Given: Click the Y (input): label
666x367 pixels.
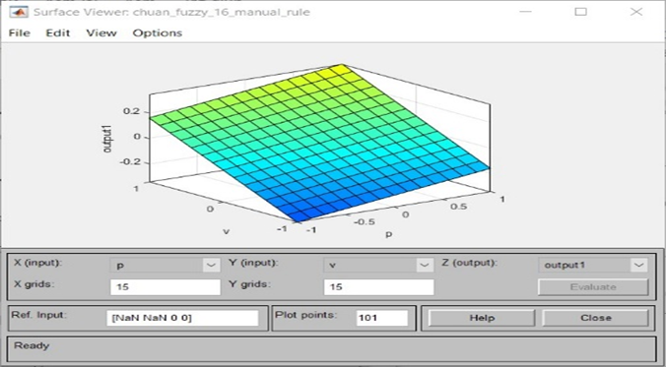Looking at the screenshot, I should tap(253, 263).
